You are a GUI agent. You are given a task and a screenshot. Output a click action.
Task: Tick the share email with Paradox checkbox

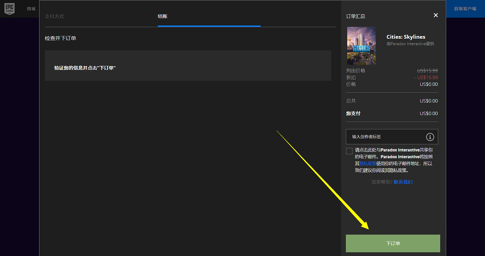(349, 151)
